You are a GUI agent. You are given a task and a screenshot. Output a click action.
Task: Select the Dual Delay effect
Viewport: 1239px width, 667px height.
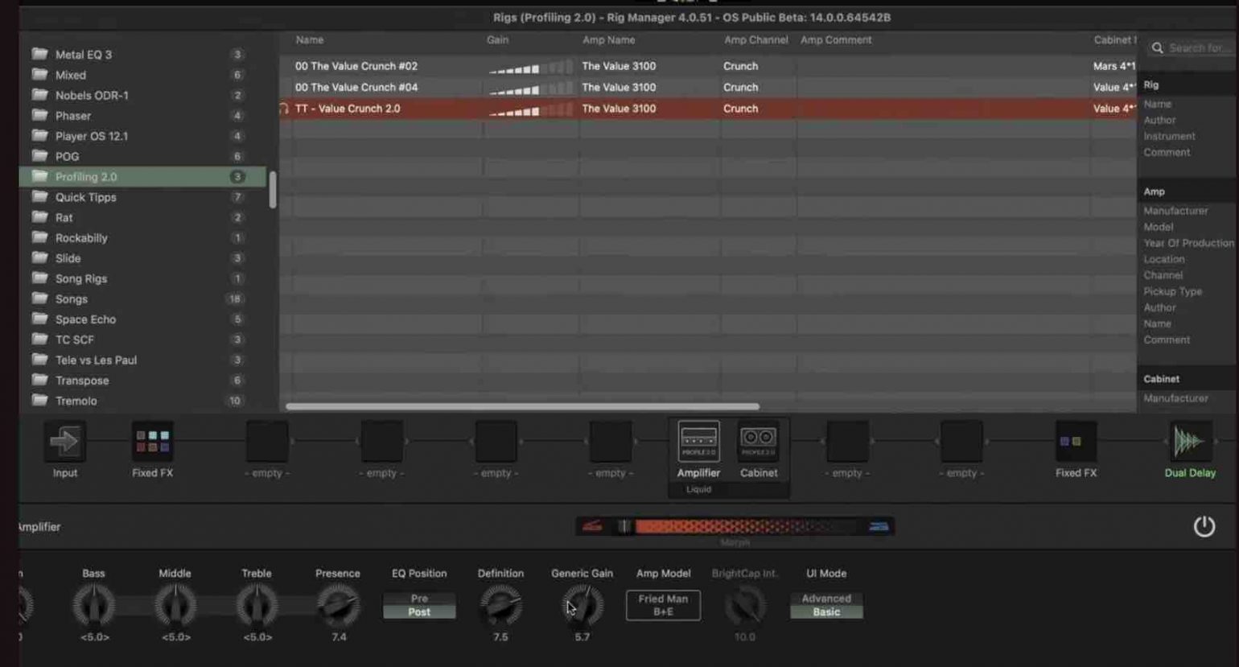[x=1189, y=441]
